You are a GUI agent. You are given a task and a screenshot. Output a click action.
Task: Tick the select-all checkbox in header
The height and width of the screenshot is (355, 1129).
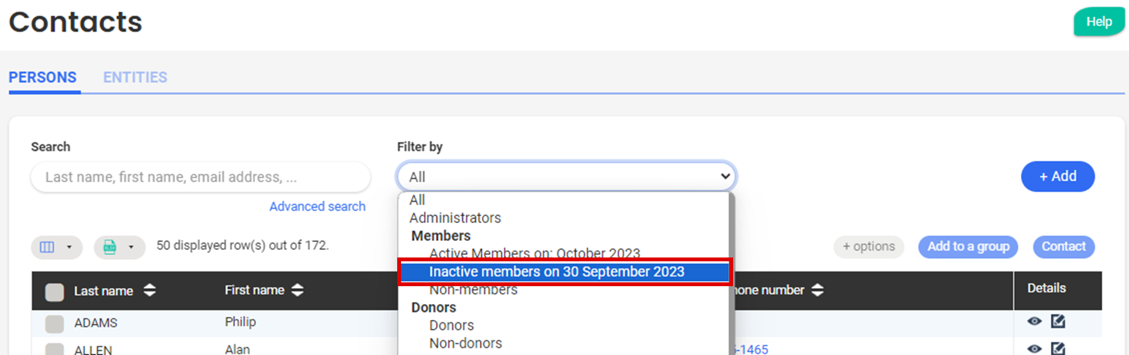(55, 292)
